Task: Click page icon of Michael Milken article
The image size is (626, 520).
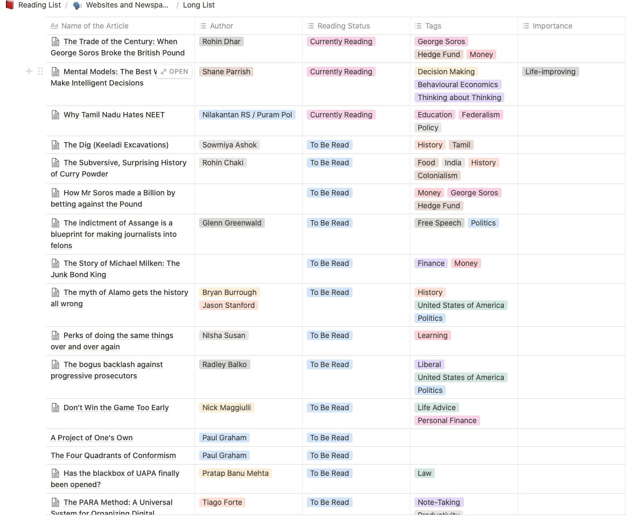Action: pos(55,263)
